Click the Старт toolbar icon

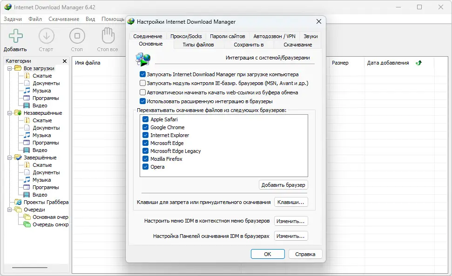click(x=46, y=35)
